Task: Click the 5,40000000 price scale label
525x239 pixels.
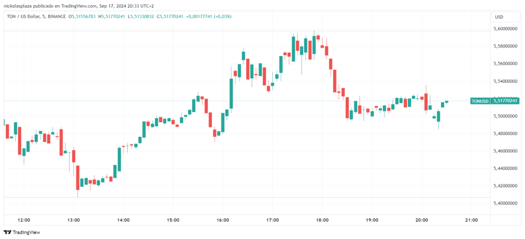Action: click(505, 203)
